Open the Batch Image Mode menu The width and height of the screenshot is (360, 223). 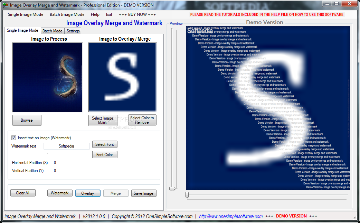(x=67, y=14)
